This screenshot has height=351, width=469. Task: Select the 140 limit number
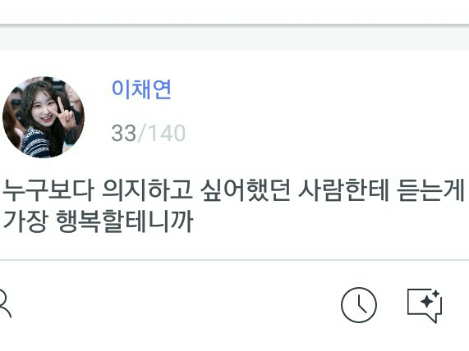coord(167,133)
